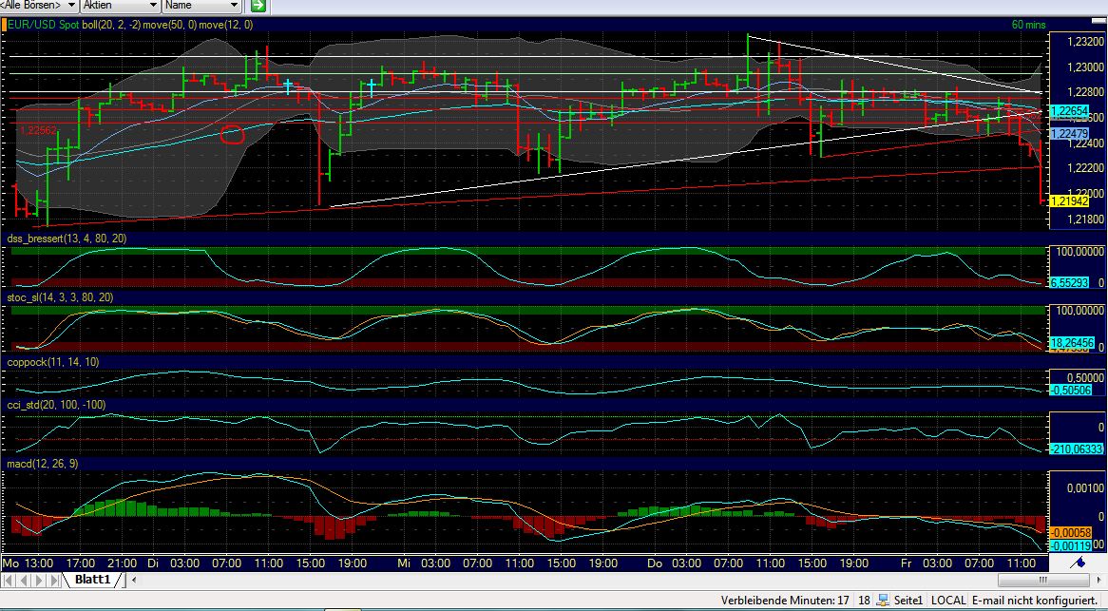
Task: Click the horizontal scrollbar right arrow
Action: coord(1100,581)
